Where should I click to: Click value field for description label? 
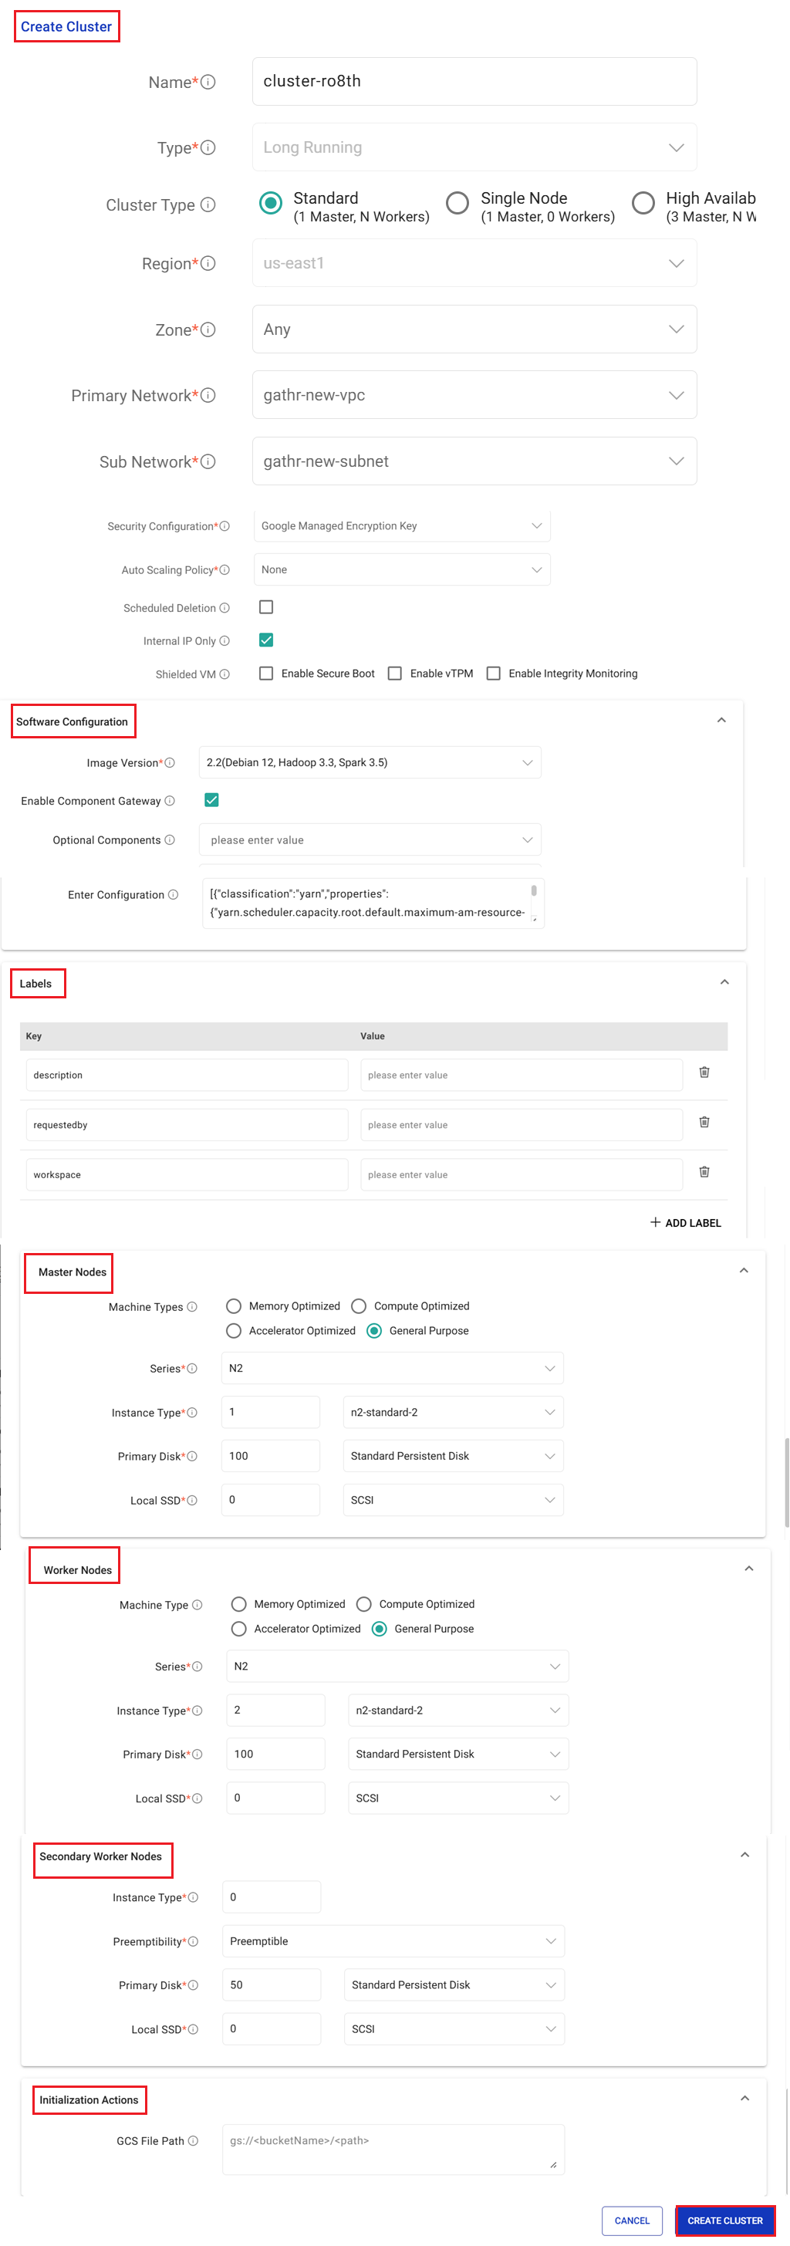pyautogui.click(x=522, y=1075)
